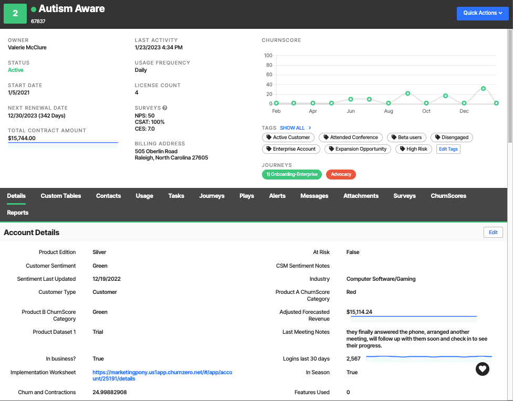Image resolution: width=513 pixels, height=401 pixels.
Task: Expand tags with the SHOW ALL chevron
Action: (309, 128)
